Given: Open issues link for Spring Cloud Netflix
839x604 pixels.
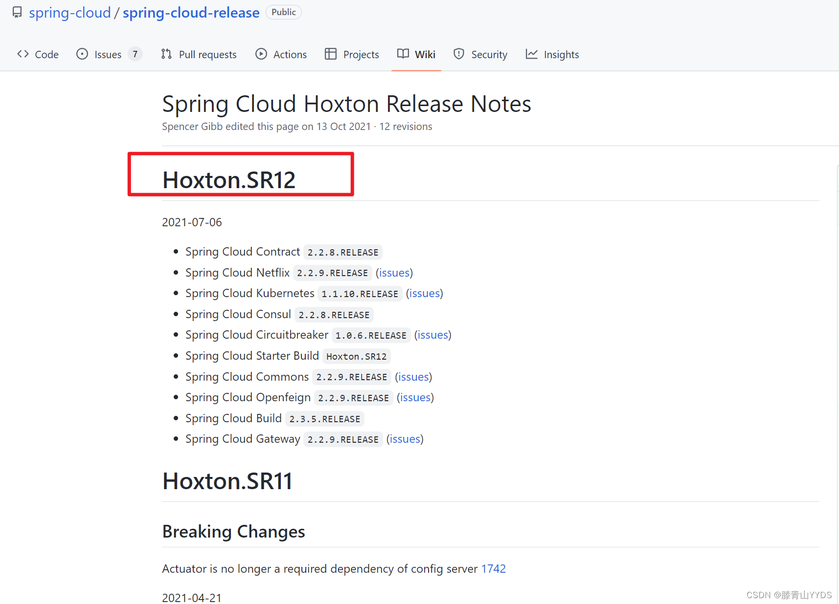Looking at the screenshot, I should 394,273.
